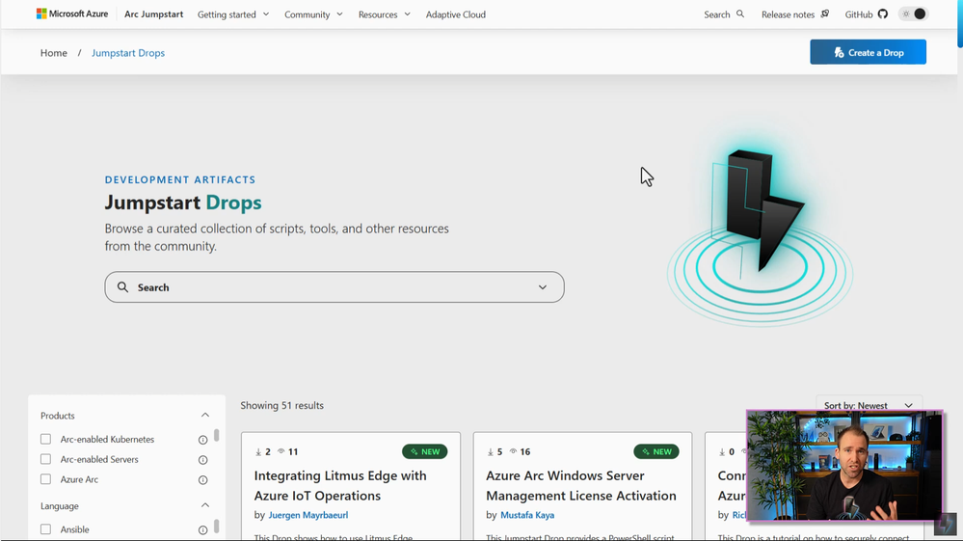Open the Adaptive Cloud menu item
Screen dimensions: 963x541
click(456, 14)
